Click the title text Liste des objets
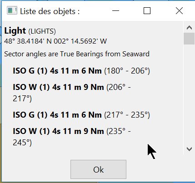195x183 pixels. tap(50, 11)
